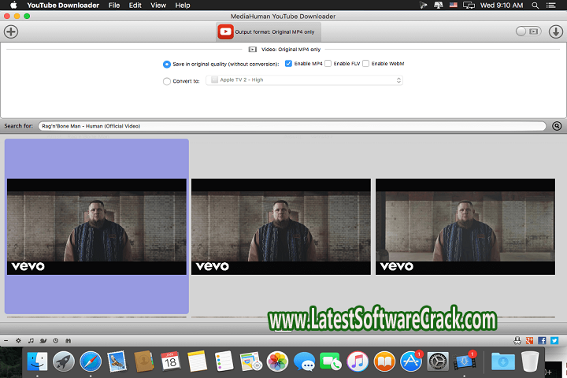Open the YouTube Downloader app menu
This screenshot has width=567, height=378.
[63, 5]
